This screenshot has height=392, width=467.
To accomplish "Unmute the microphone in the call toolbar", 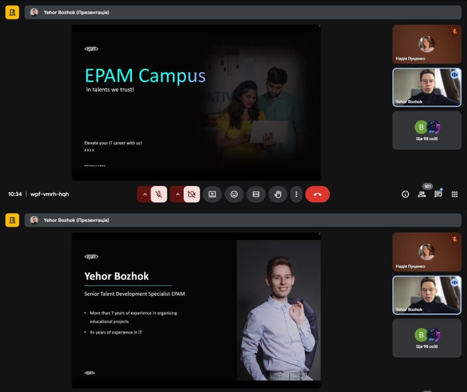I will point(159,194).
